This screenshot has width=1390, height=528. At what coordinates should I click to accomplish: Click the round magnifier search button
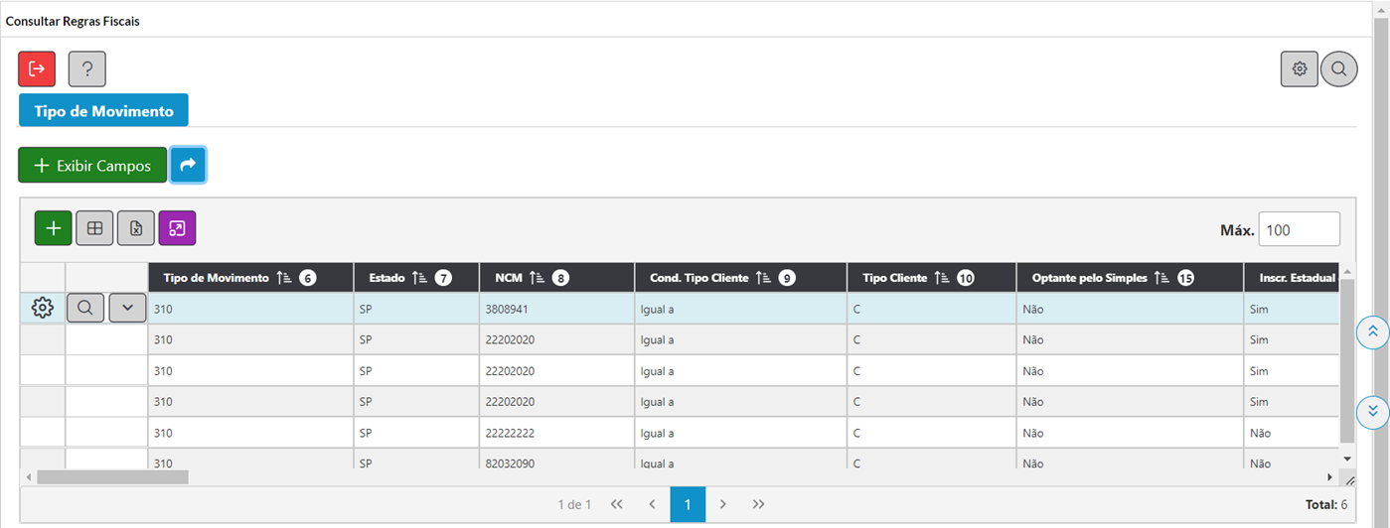click(1338, 68)
